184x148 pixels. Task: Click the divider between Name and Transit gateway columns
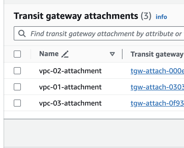click(x=122, y=54)
